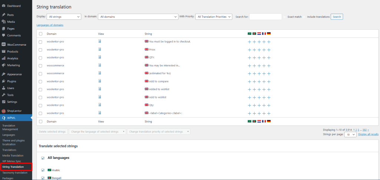The image size is (380, 180).
Task: Tick checkbox for 'Price:' string row
Action: pyautogui.click(x=40, y=50)
